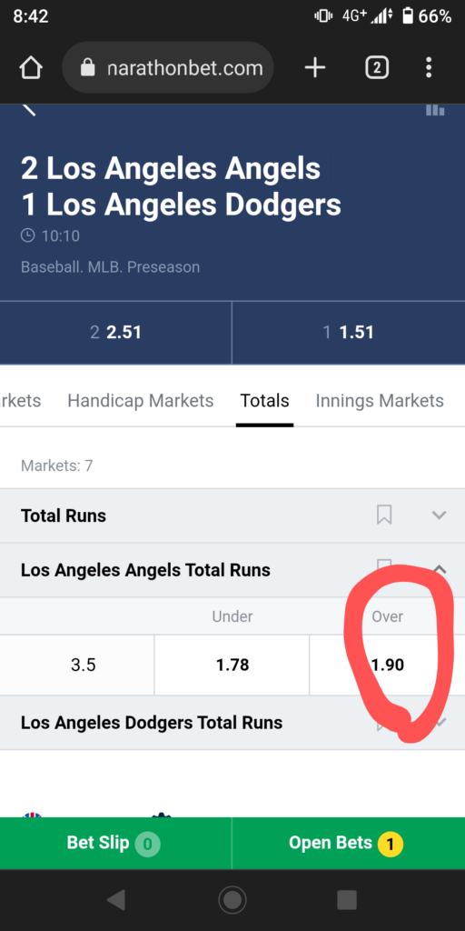
Task: Open the statistics bar chart icon
Action: (x=435, y=110)
